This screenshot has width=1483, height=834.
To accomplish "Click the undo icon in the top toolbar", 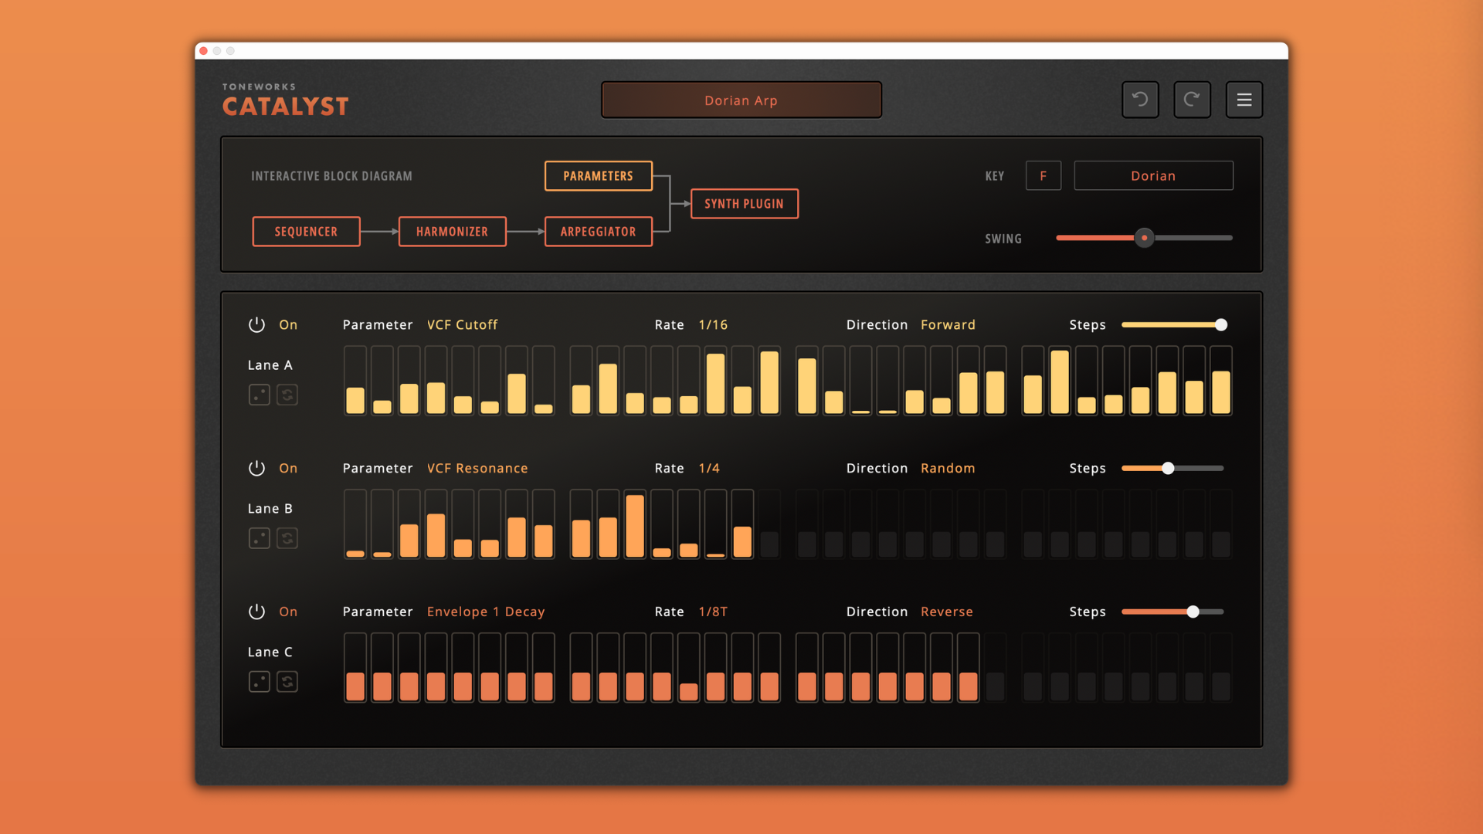I will coord(1140,100).
